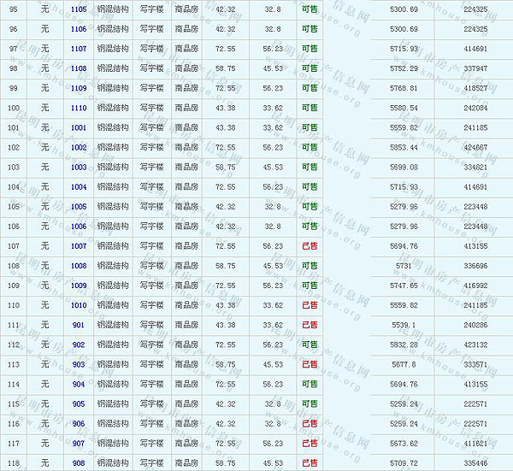Open the room 1006 link
513x471 pixels.
[x=79, y=226]
